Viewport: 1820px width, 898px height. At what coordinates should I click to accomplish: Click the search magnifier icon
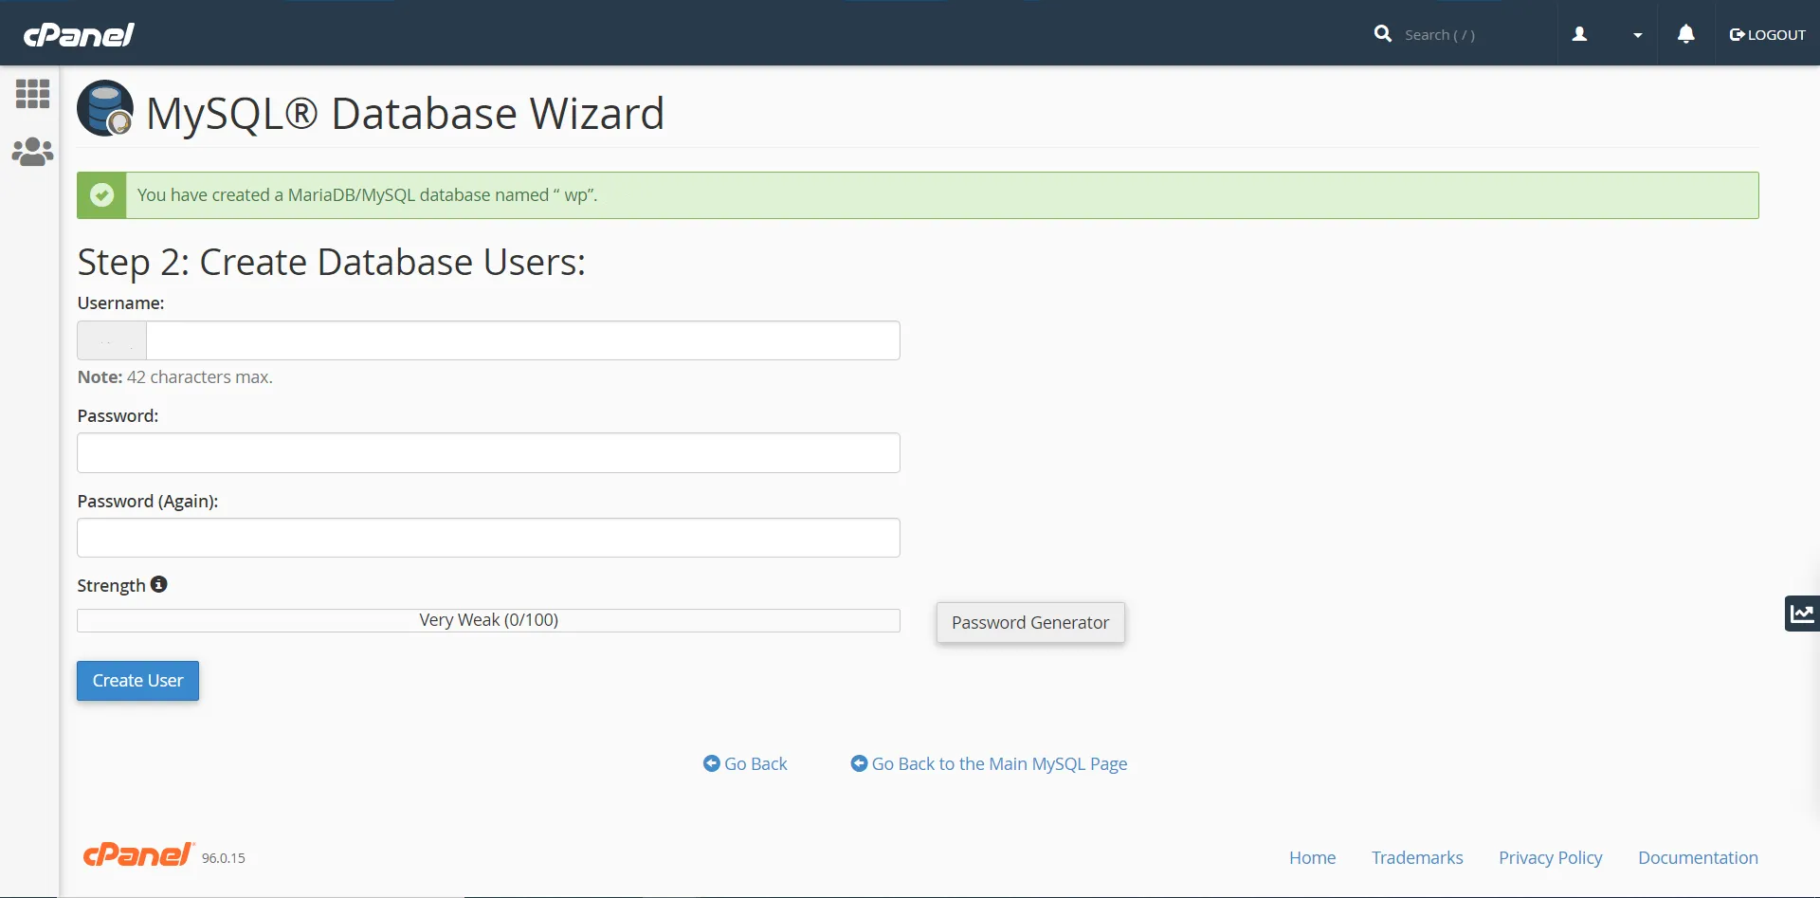(1383, 34)
